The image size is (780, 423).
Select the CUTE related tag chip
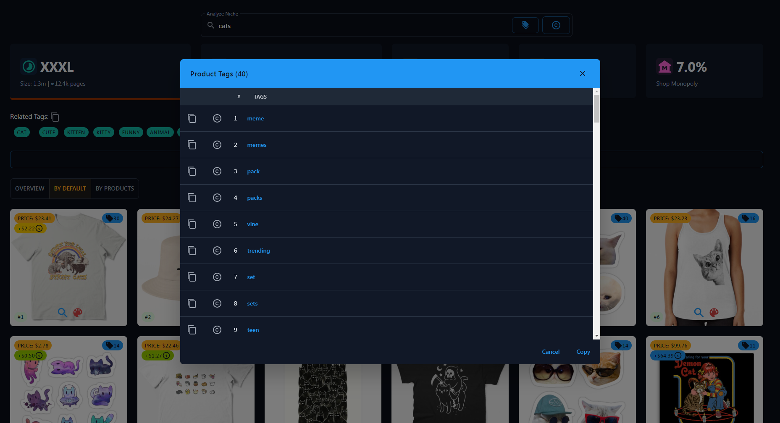pyautogui.click(x=49, y=132)
